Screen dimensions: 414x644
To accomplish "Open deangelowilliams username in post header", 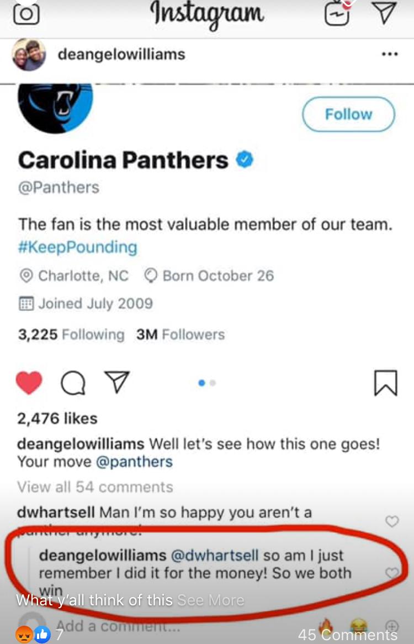I will click(x=121, y=55).
